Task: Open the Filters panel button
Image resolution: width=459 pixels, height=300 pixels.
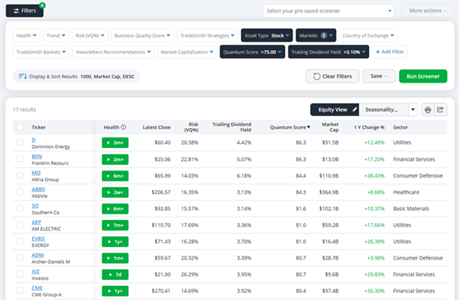Action: (x=24, y=11)
